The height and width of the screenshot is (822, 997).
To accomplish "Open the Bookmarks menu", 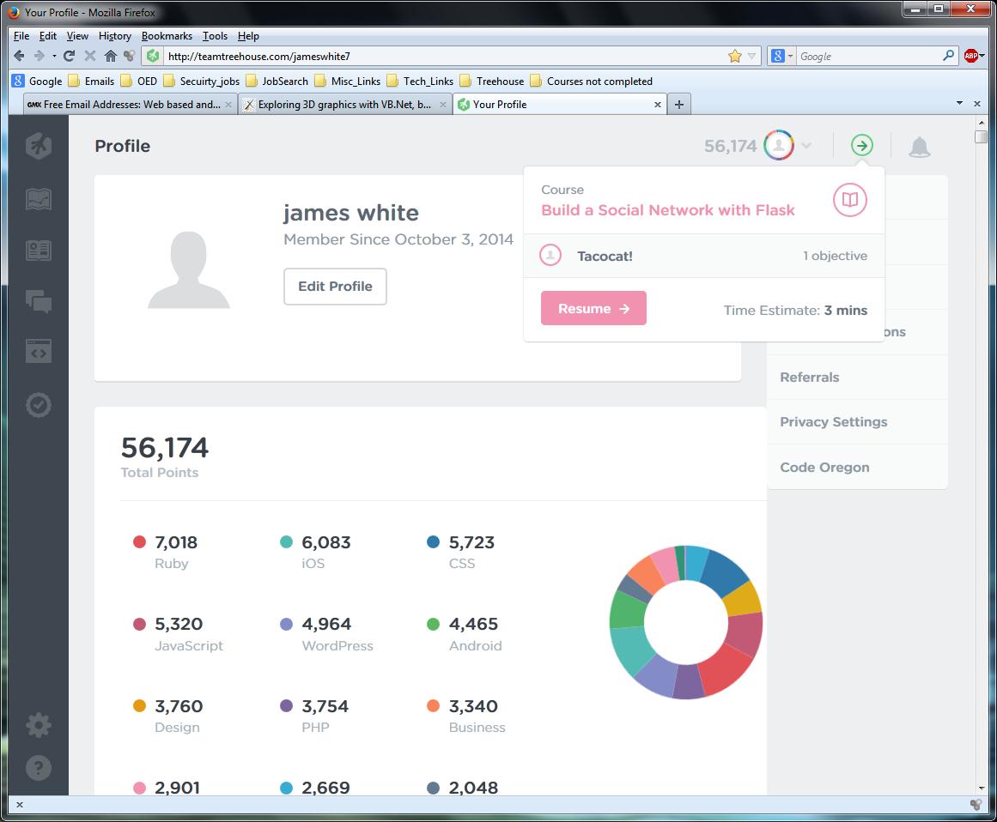I will (x=167, y=35).
